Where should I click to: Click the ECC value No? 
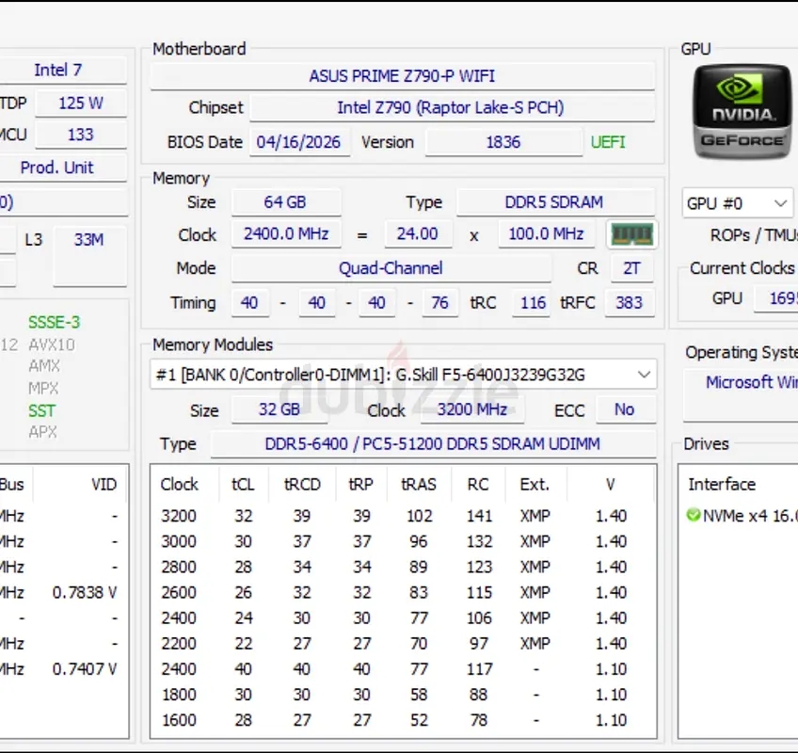625,409
